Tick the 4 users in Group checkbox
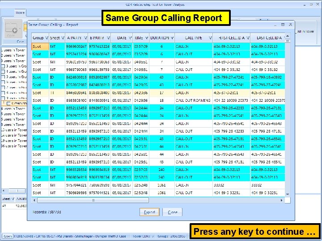 (x=3, y=72)
